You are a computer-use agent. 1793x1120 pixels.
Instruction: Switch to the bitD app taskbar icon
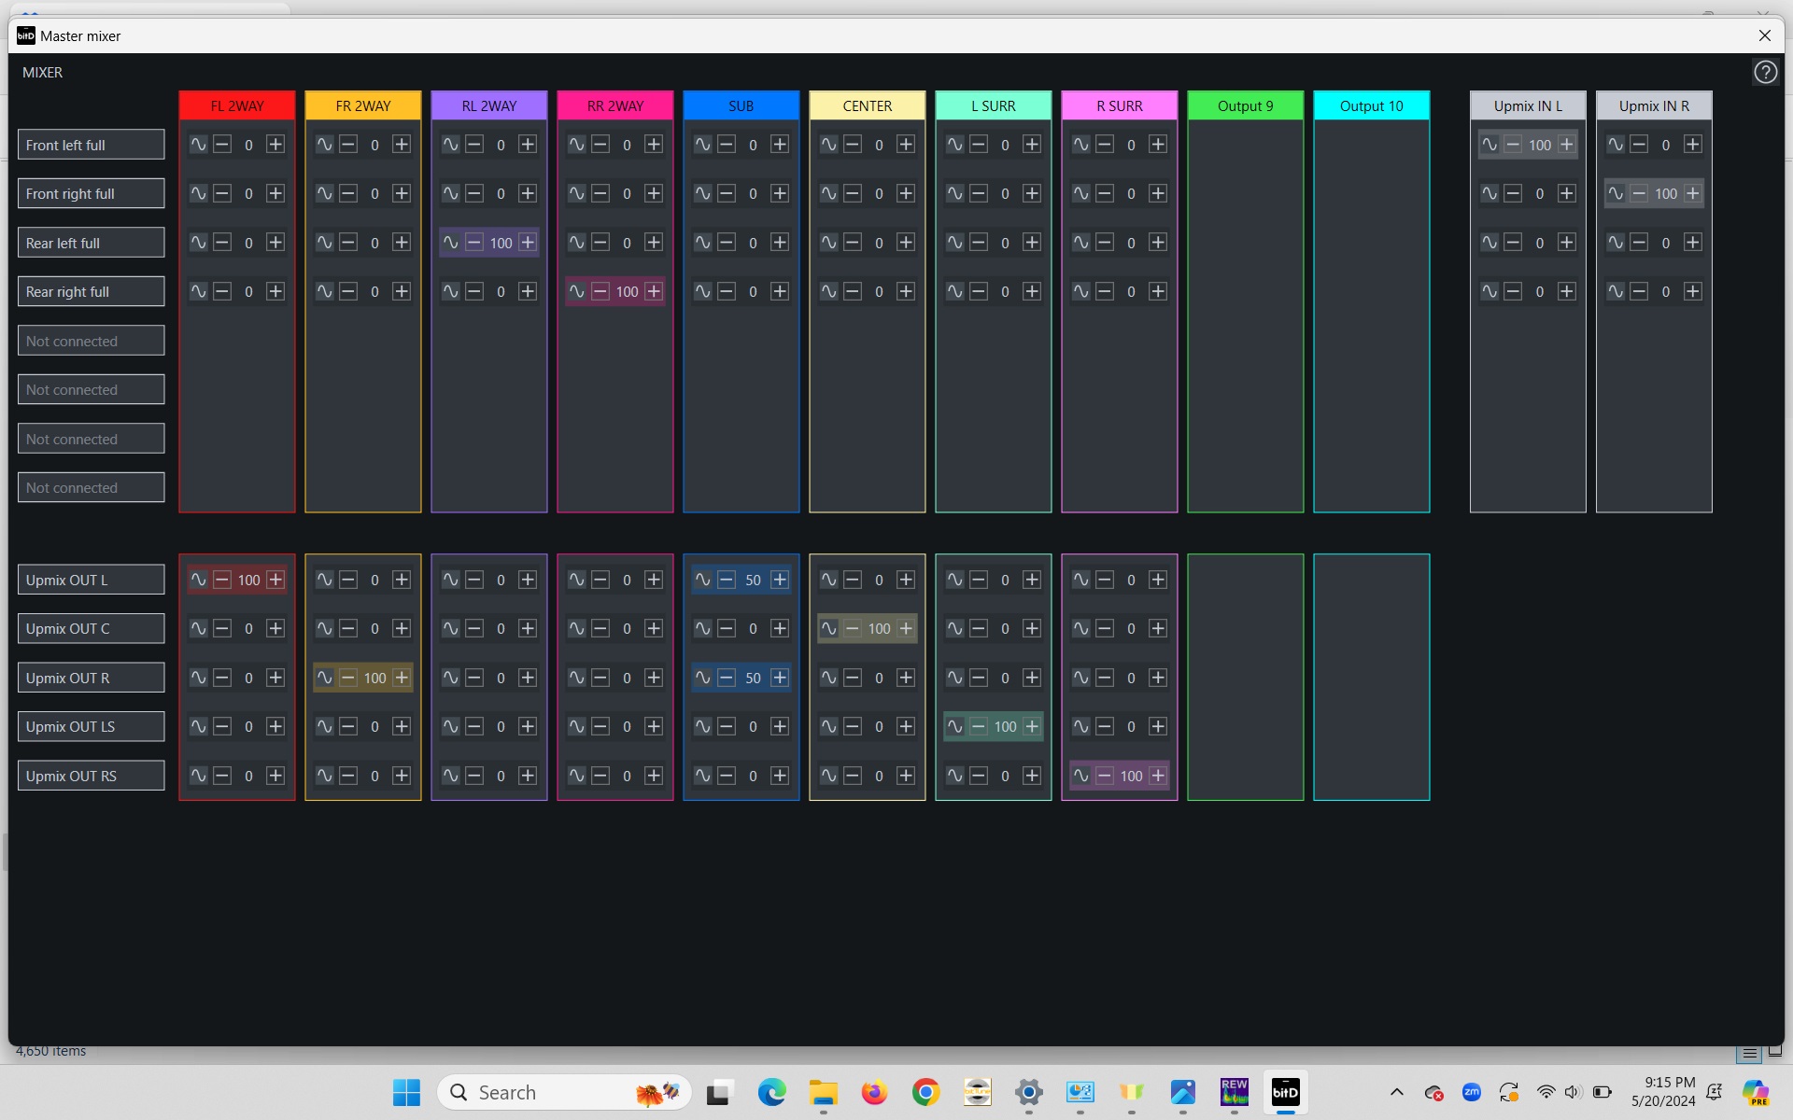pos(1285,1092)
